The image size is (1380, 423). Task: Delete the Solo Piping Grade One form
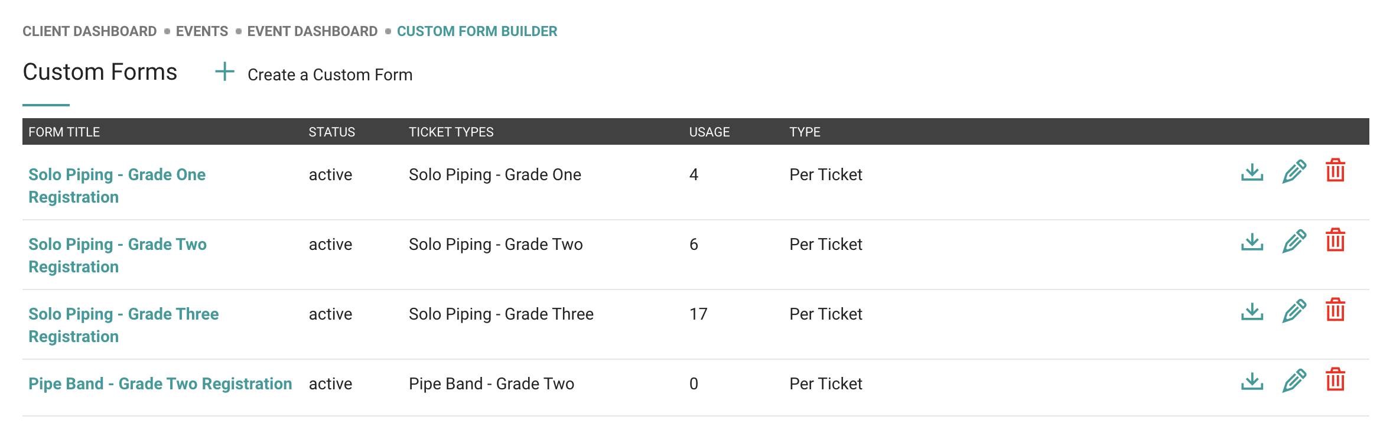point(1335,170)
